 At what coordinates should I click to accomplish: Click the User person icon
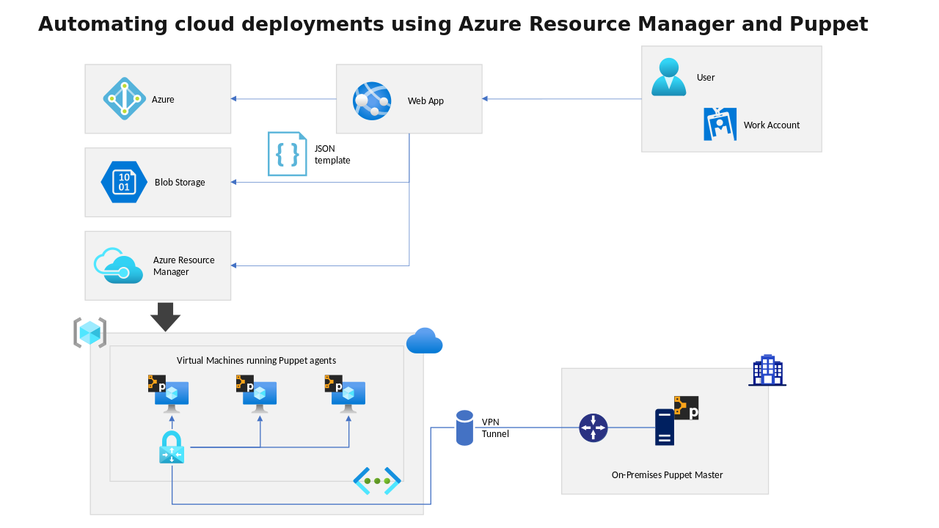(x=669, y=77)
